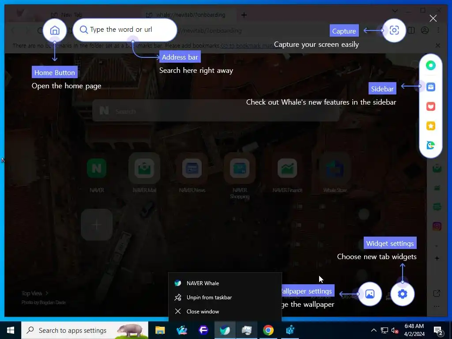Close the onboarding guide overlay
Viewport: 452px width, 339px height.
click(433, 19)
